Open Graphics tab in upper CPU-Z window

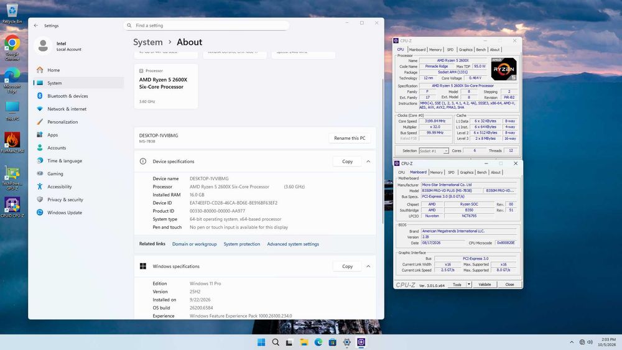click(x=466, y=50)
